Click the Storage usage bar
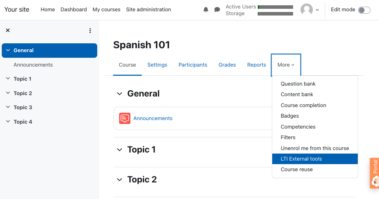 (x=275, y=14)
